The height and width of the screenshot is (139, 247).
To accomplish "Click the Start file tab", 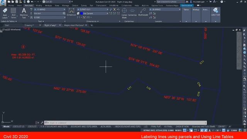I will tap(7, 25).
